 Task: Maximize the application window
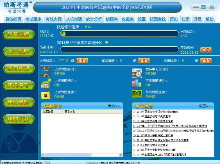coord(203,7)
